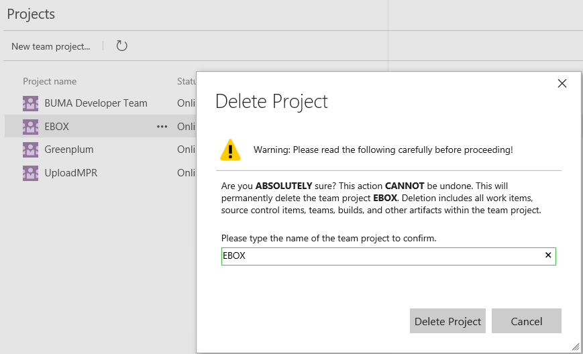Open the EBOX row ellipsis menu
The width and height of the screenshot is (583, 354).
pyautogui.click(x=162, y=127)
